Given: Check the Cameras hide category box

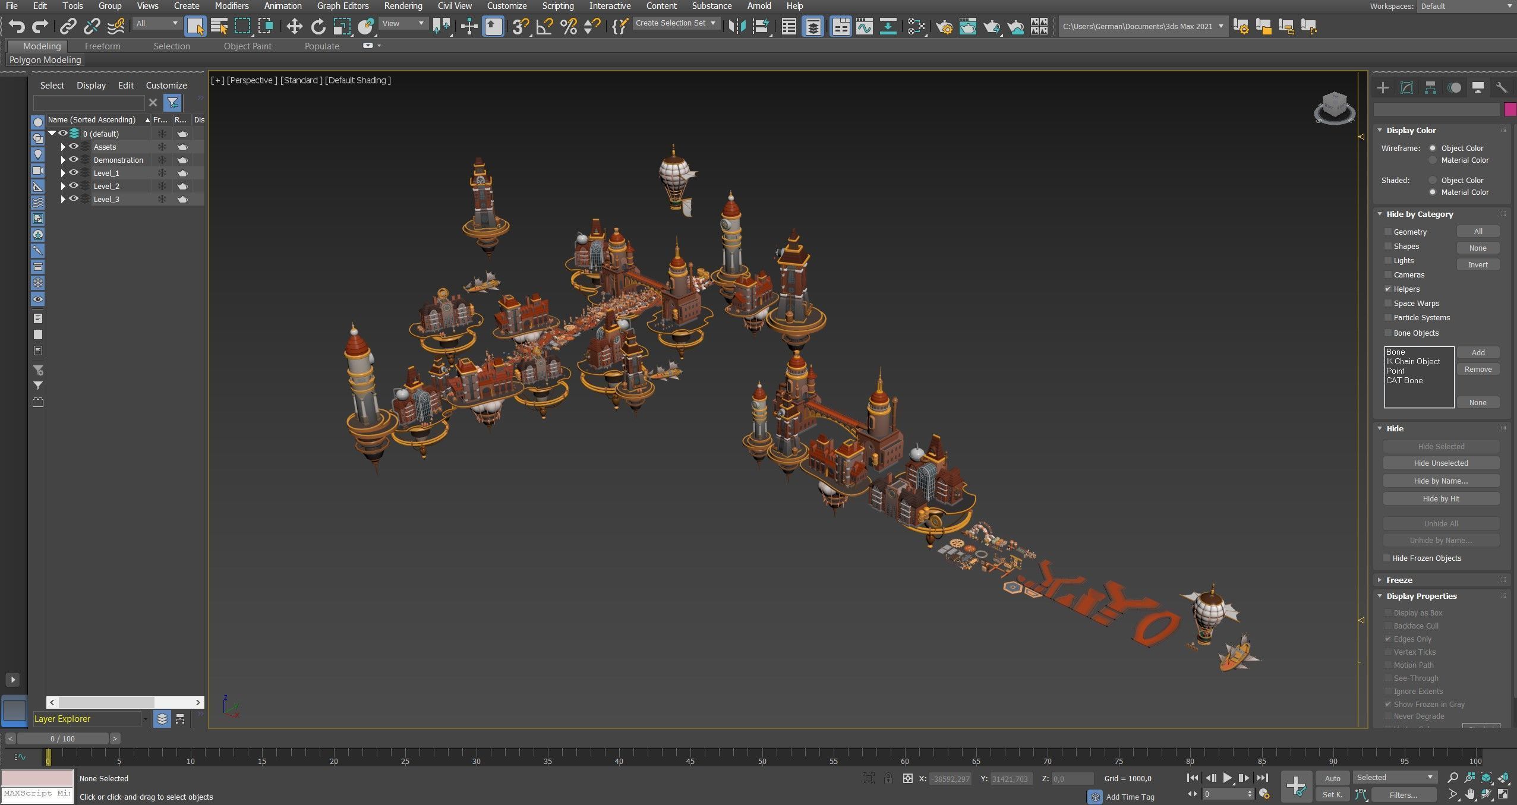Looking at the screenshot, I should [x=1387, y=274].
